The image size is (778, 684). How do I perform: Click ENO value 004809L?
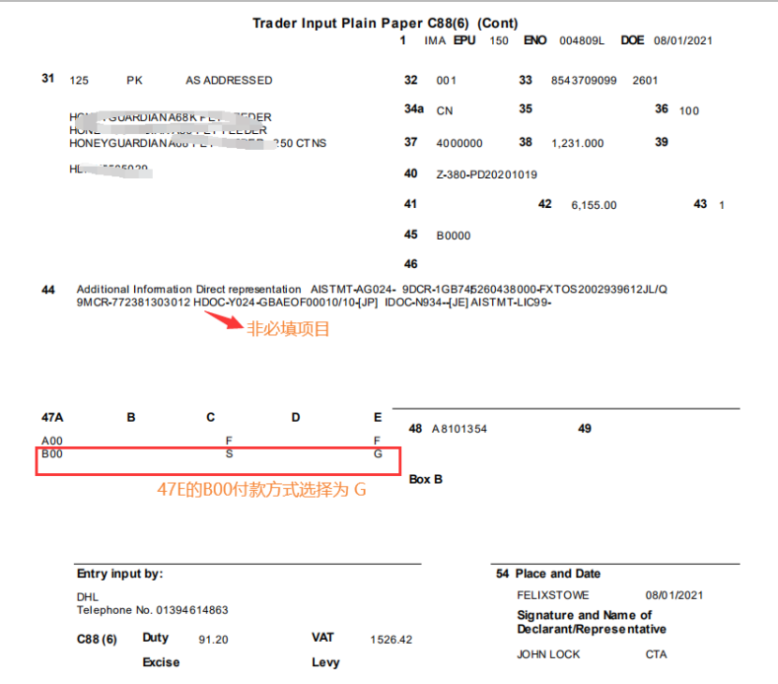[x=582, y=41]
